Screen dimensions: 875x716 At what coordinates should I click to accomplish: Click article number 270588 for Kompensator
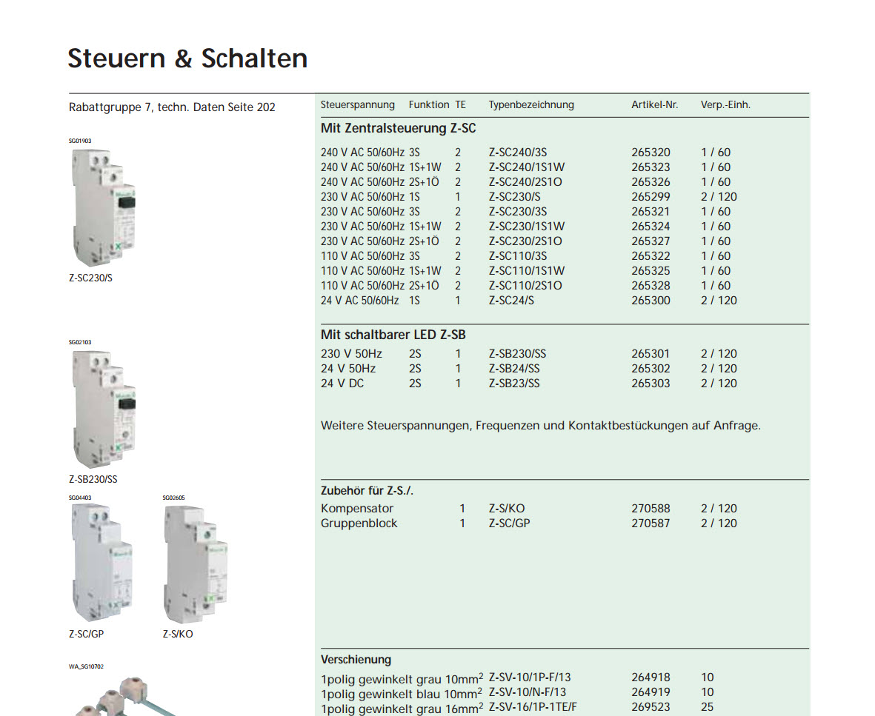pyautogui.click(x=651, y=509)
